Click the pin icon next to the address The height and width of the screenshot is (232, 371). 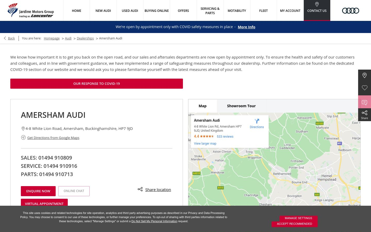click(x=23, y=129)
